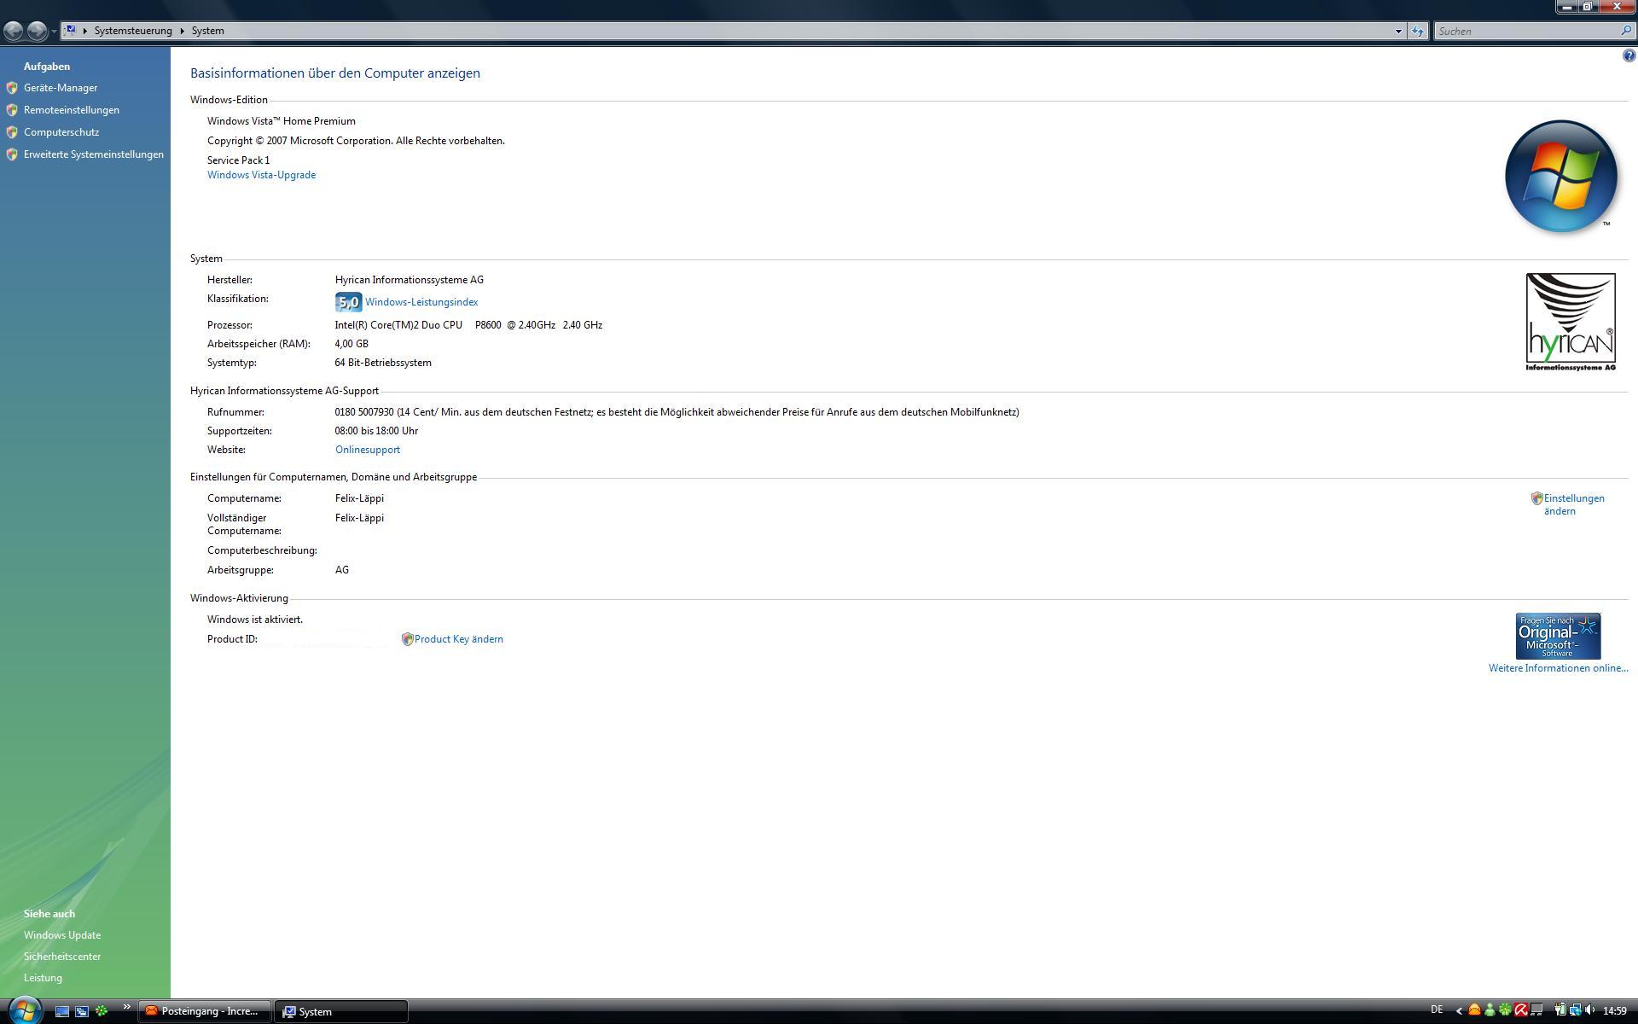Open the Onlinesupport website link
1638x1024 pixels.
click(x=367, y=450)
